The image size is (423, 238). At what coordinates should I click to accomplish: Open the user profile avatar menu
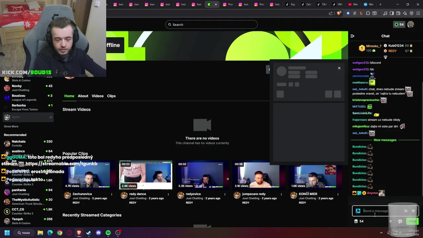tap(411, 24)
